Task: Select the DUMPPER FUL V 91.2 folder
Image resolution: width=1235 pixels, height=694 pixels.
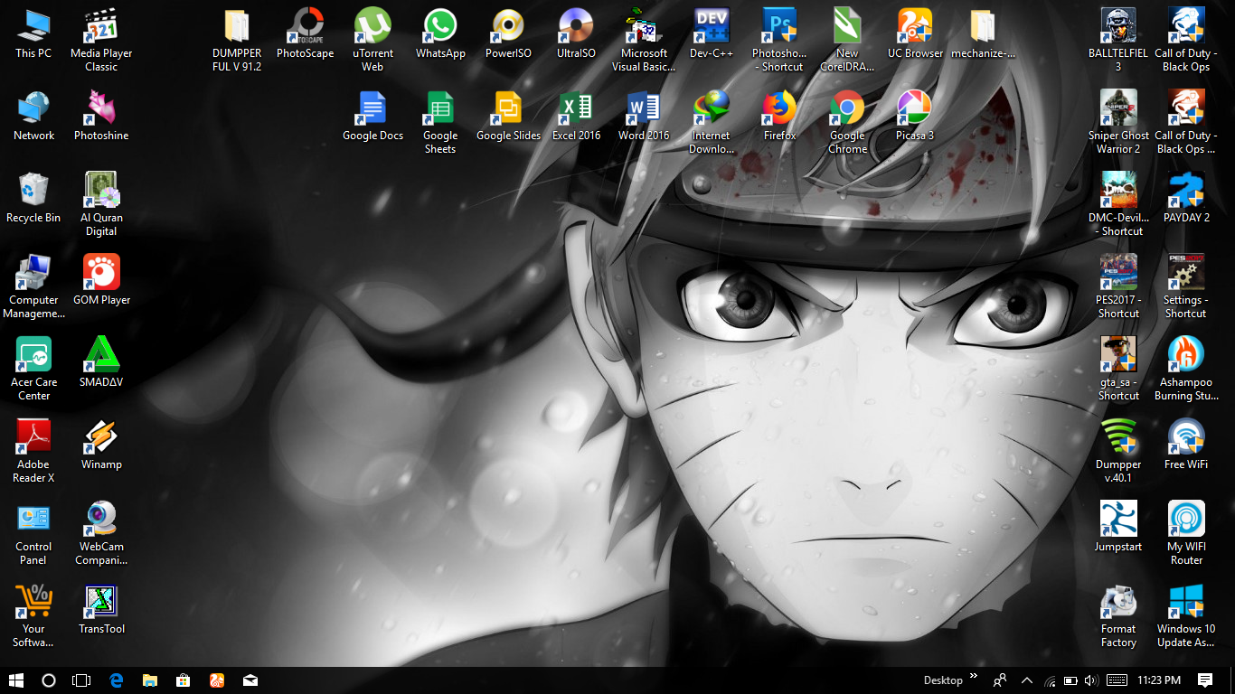Action: pyautogui.click(x=237, y=26)
